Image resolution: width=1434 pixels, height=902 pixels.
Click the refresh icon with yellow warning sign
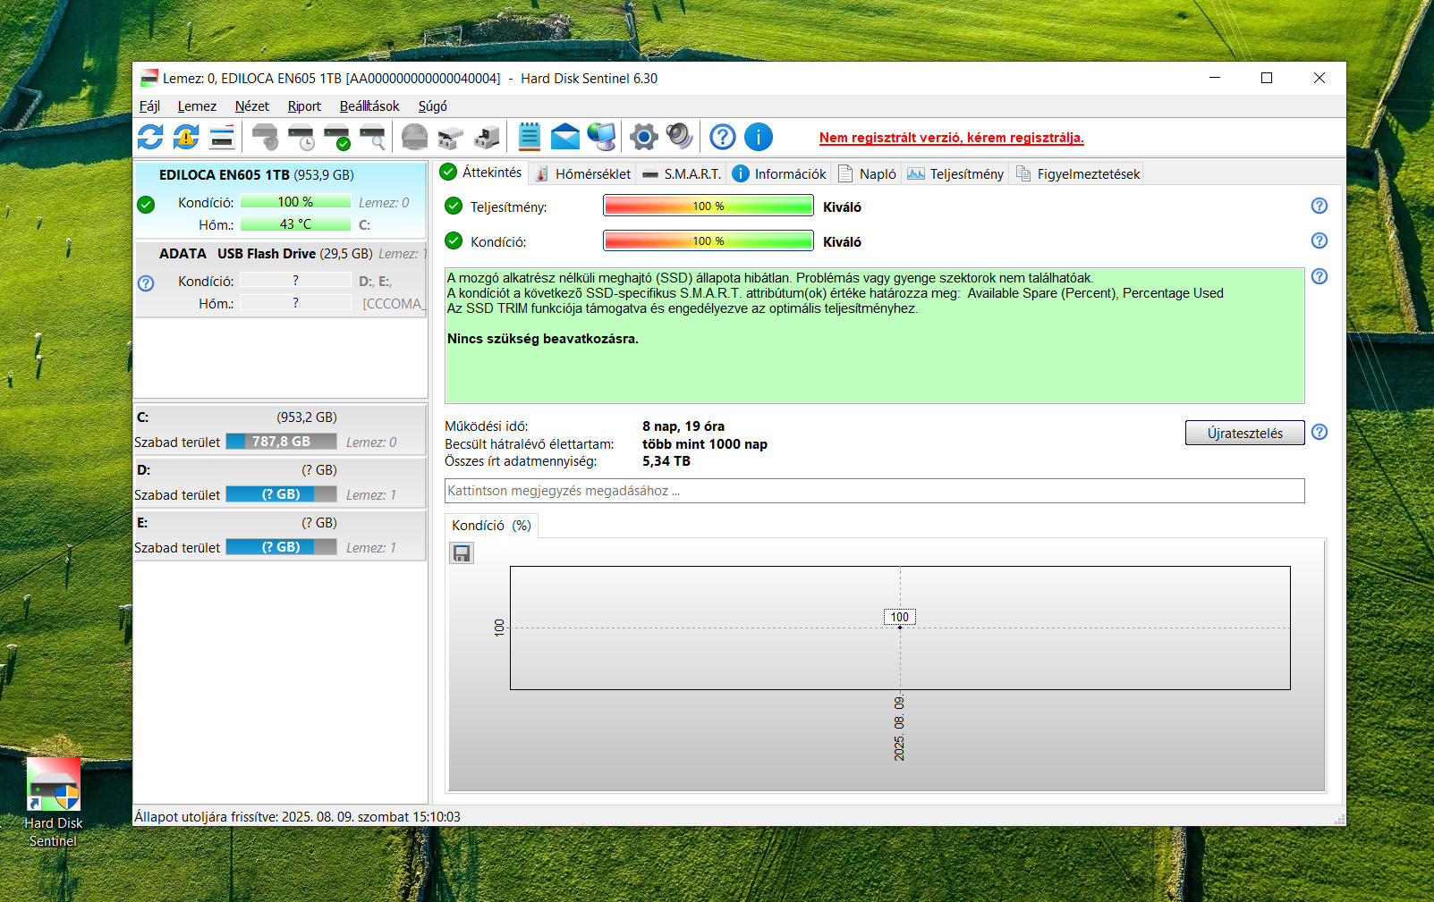[x=186, y=137]
